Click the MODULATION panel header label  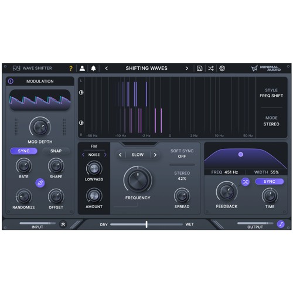click(x=40, y=81)
